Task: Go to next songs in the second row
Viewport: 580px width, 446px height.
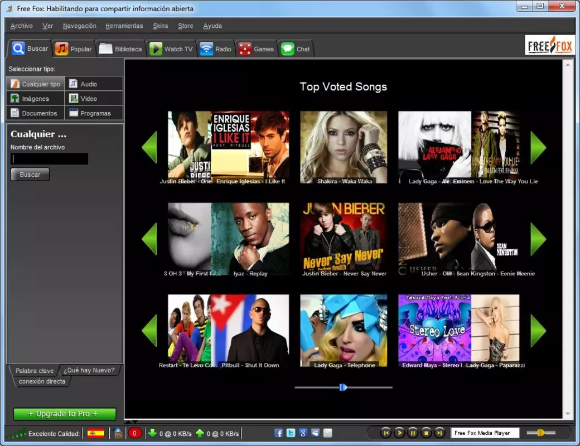Action: 538,239
